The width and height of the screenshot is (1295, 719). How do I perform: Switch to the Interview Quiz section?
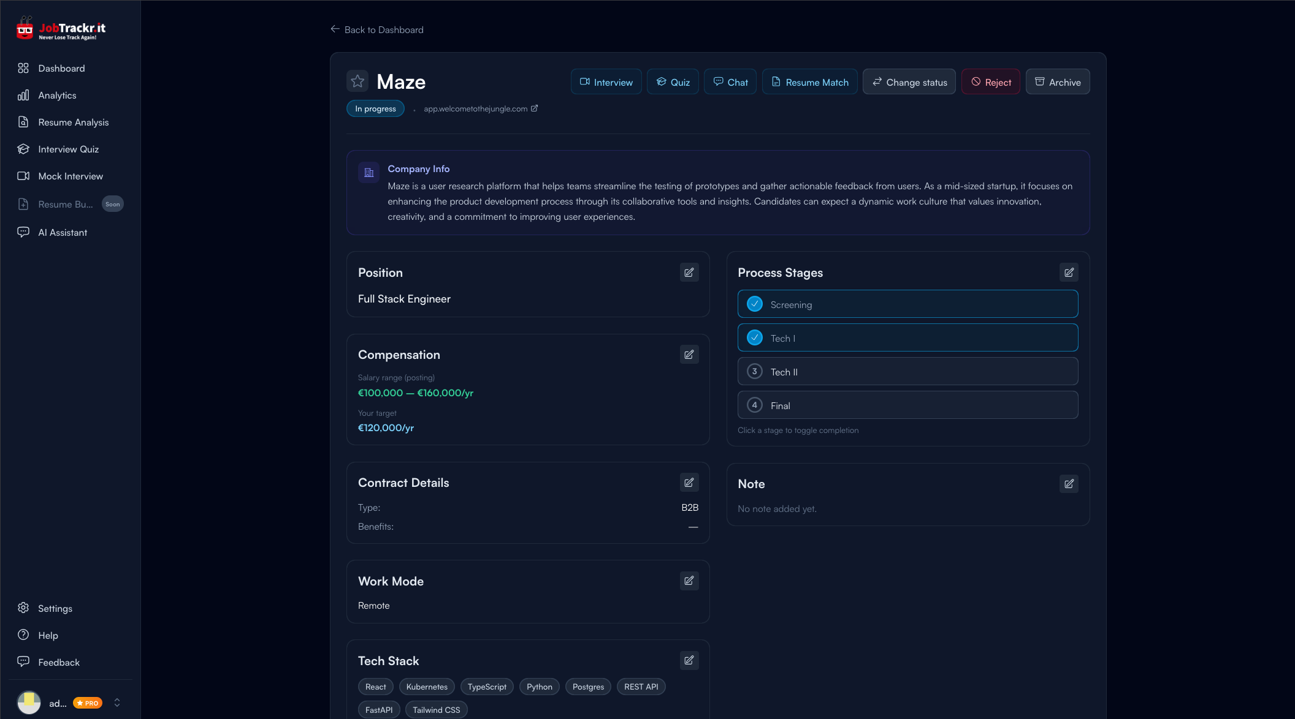69,149
